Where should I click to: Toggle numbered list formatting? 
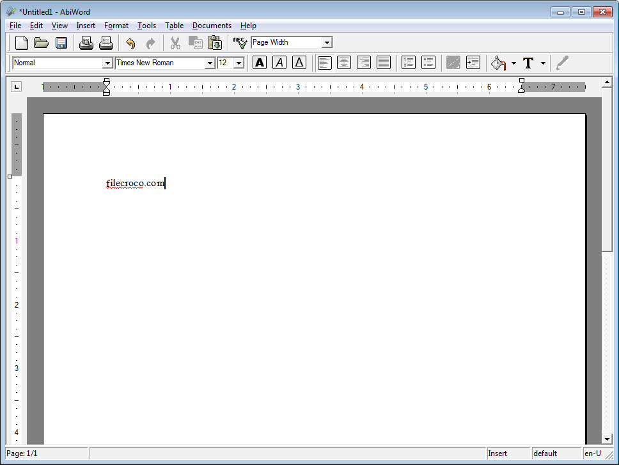click(408, 63)
